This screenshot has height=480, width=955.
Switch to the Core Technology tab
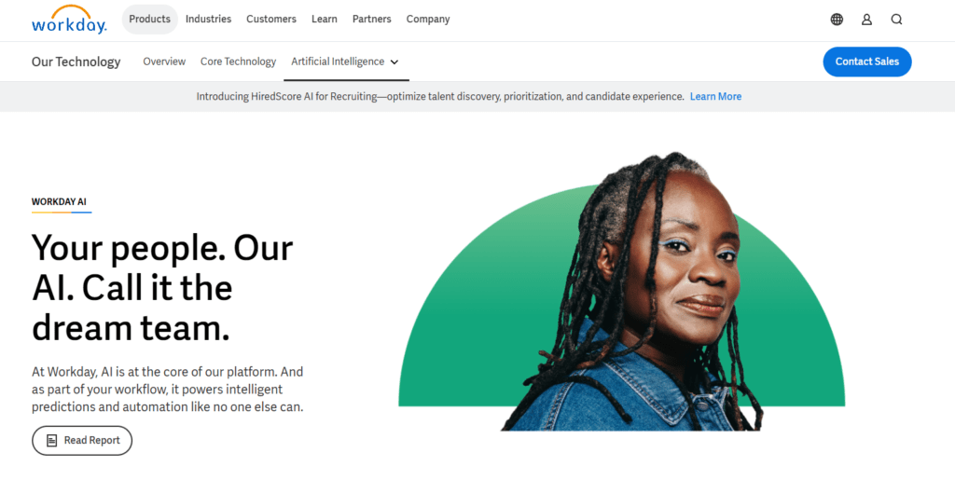click(x=238, y=62)
